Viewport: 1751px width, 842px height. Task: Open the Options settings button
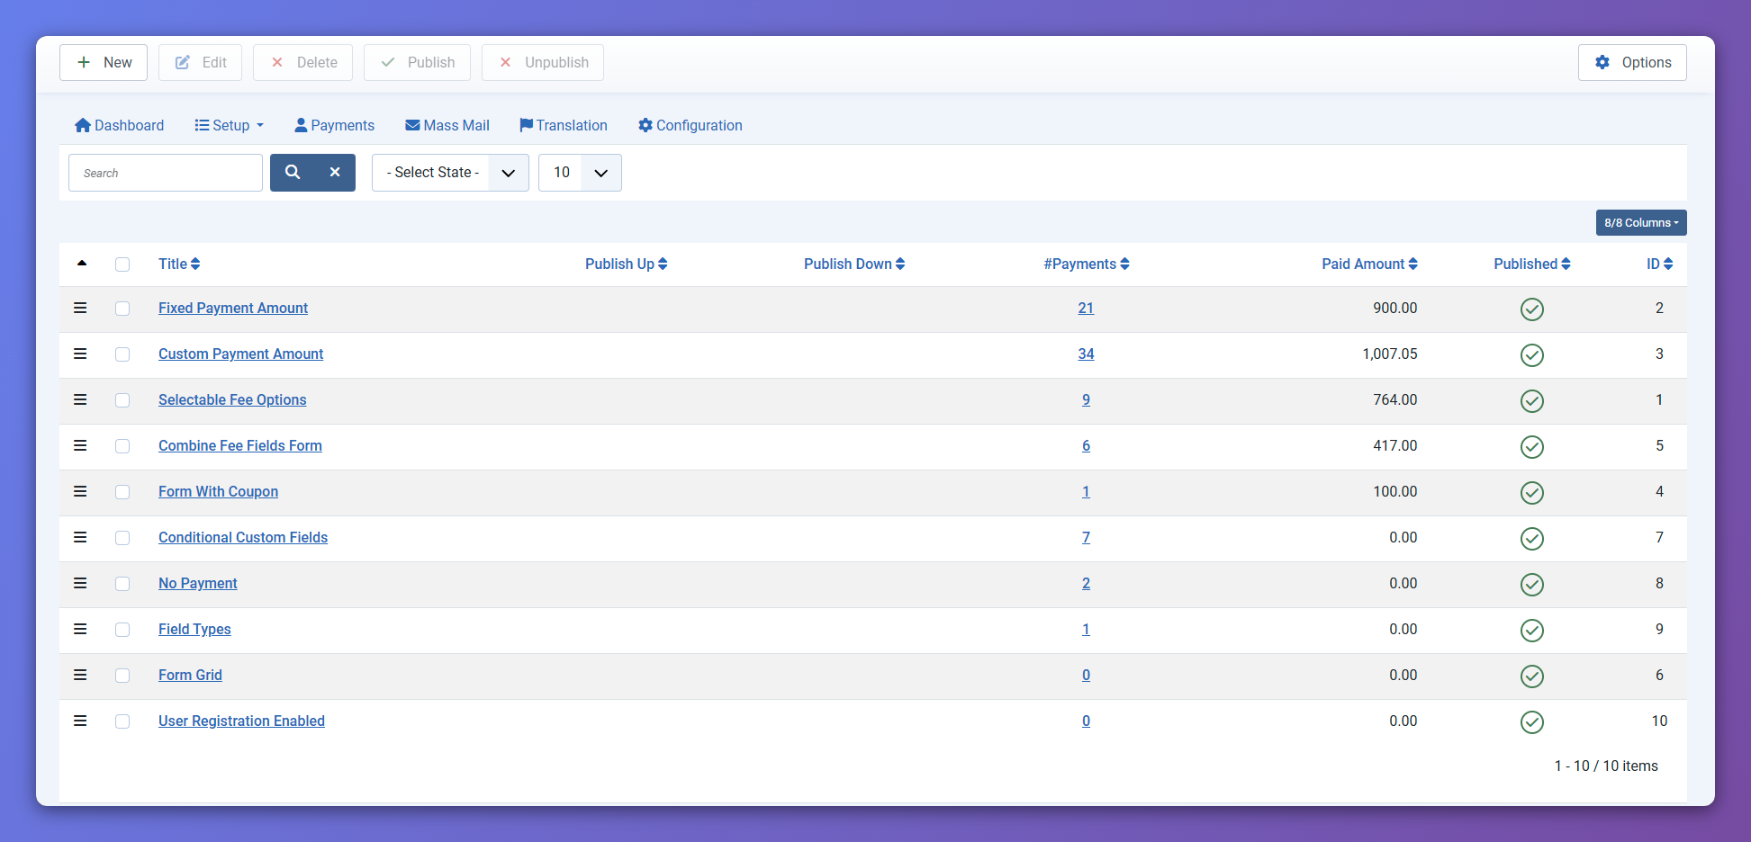click(1631, 63)
